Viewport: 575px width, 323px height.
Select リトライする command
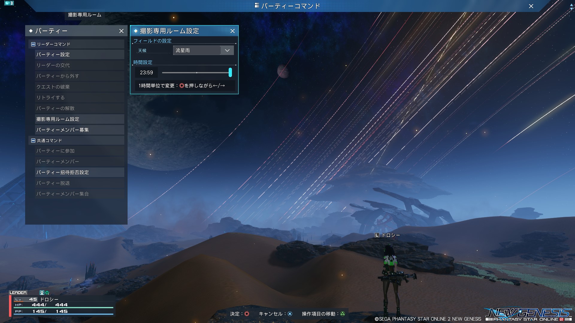(x=79, y=97)
